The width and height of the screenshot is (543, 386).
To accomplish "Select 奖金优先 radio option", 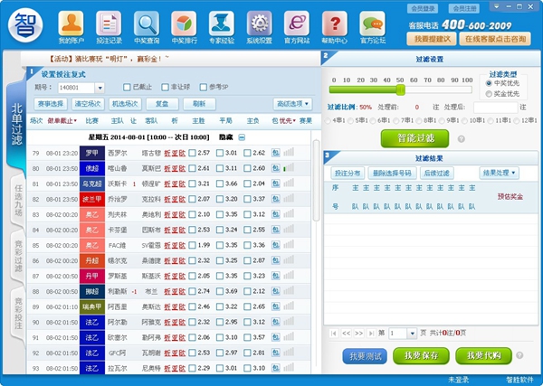I will pos(490,94).
